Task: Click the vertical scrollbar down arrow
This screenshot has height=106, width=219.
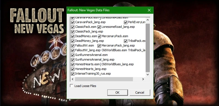Action: point(148,75)
